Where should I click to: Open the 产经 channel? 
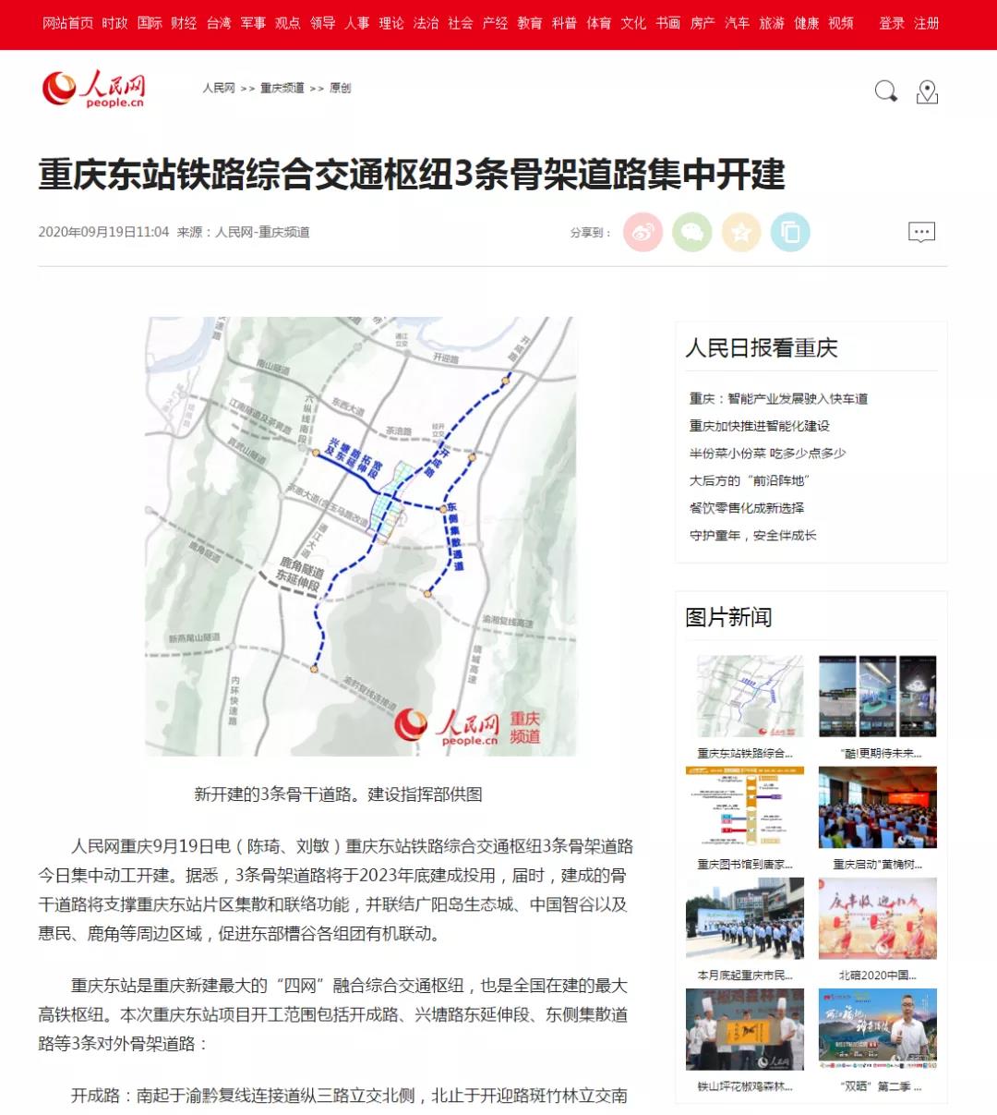click(496, 23)
